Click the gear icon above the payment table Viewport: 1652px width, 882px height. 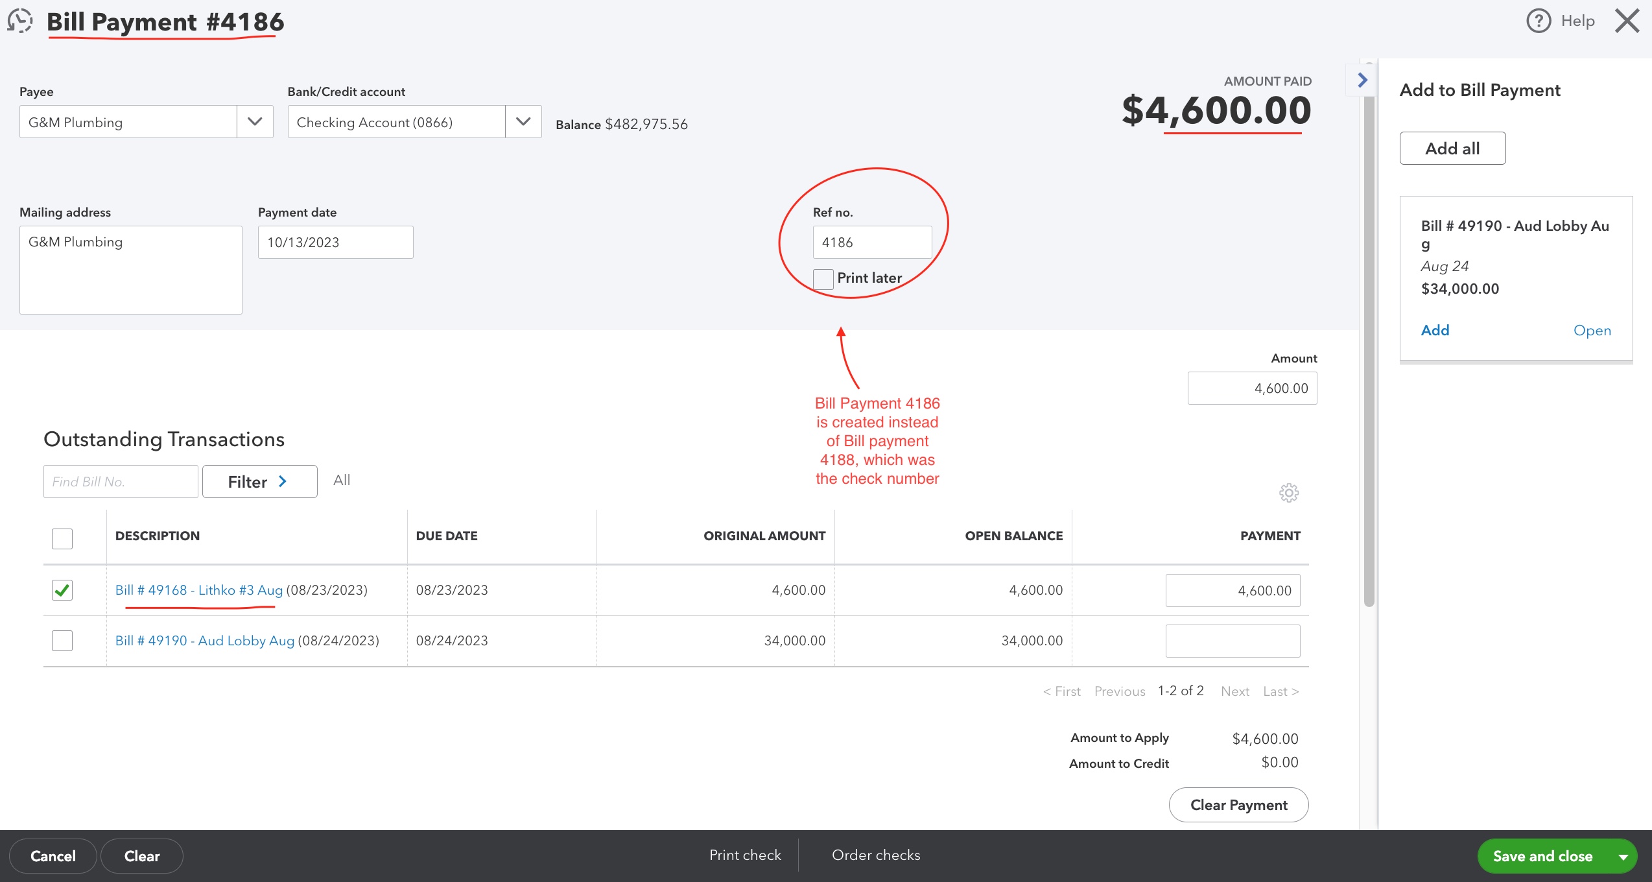tap(1289, 493)
